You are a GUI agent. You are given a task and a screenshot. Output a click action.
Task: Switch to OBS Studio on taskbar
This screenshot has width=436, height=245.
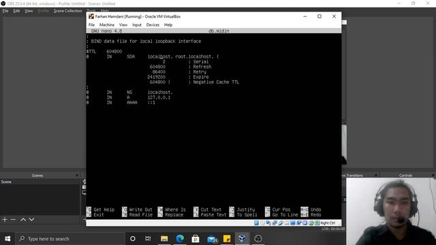click(x=258, y=239)
